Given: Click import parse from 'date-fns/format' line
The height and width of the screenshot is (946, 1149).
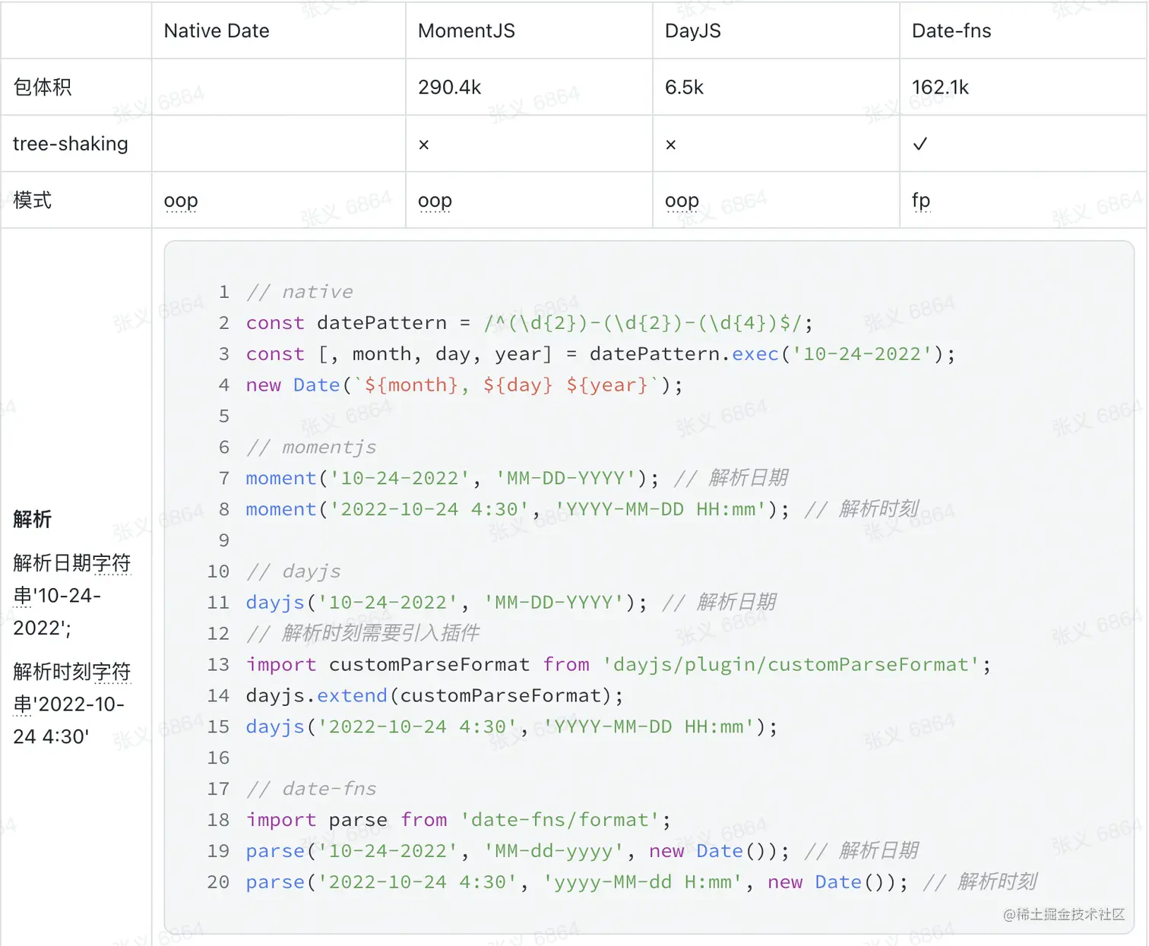Looking at the screenshot, I should pos(458,820).
